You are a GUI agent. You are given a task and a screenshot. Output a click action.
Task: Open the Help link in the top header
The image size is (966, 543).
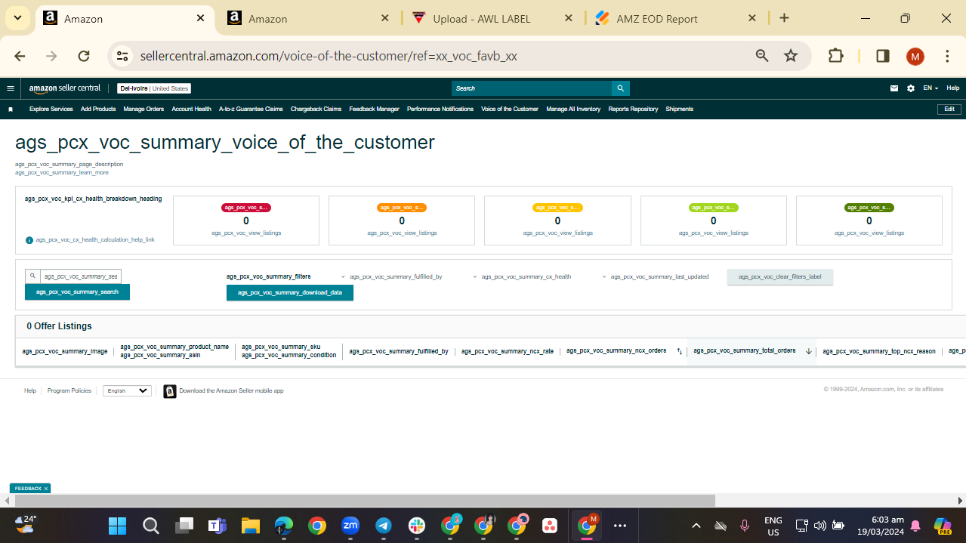953,88
